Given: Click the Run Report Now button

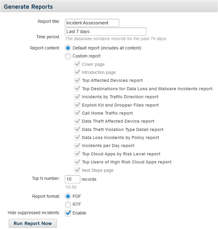Looking at the screenshot, I should tap(33, 223).
